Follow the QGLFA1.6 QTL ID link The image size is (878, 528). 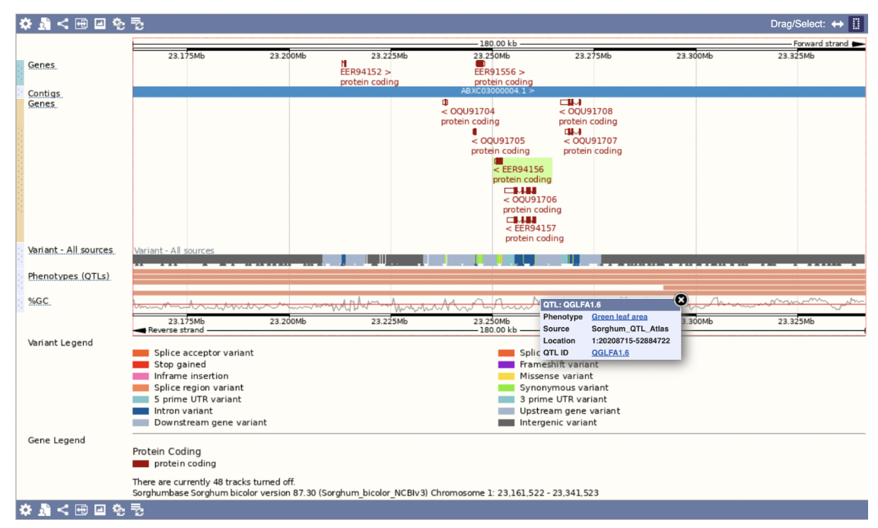[x=611, y=352]
